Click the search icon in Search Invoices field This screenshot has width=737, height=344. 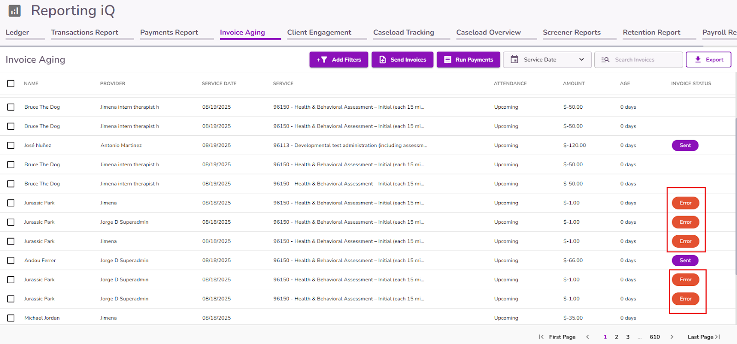click(605, 60)
